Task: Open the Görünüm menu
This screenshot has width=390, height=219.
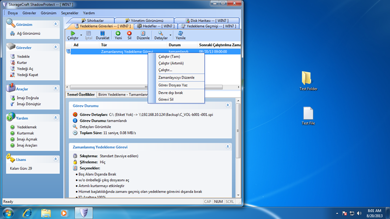Action: (x=49, y=13)
